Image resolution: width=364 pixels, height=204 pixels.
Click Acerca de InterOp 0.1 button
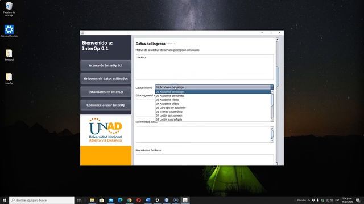tap(106, 66)
